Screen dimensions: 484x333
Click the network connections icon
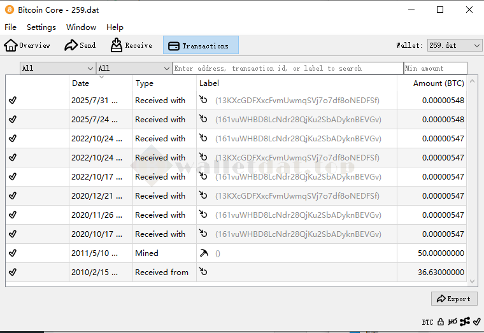(465, 322)
